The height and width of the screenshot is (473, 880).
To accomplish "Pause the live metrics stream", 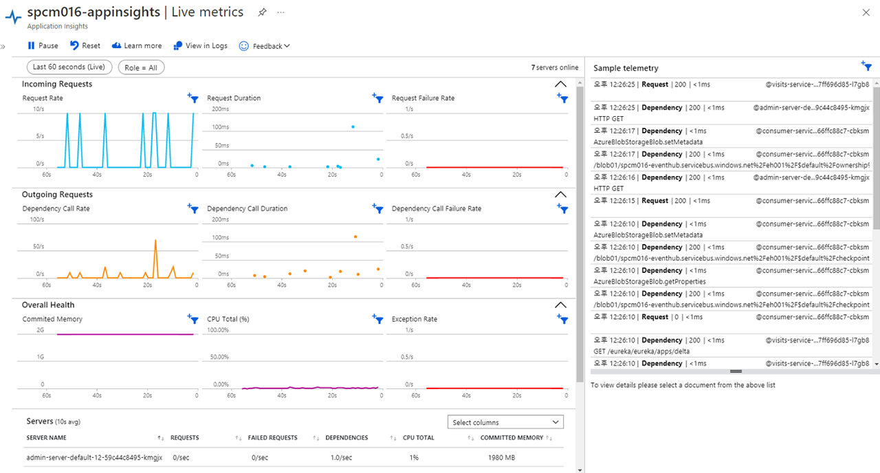I will [43, 46].
